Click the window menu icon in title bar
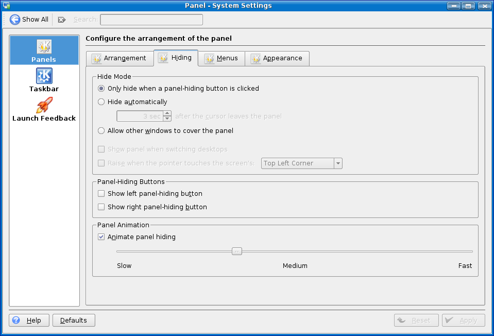The height and width of the screenshot is (336, 494). [x=6, y=6]
